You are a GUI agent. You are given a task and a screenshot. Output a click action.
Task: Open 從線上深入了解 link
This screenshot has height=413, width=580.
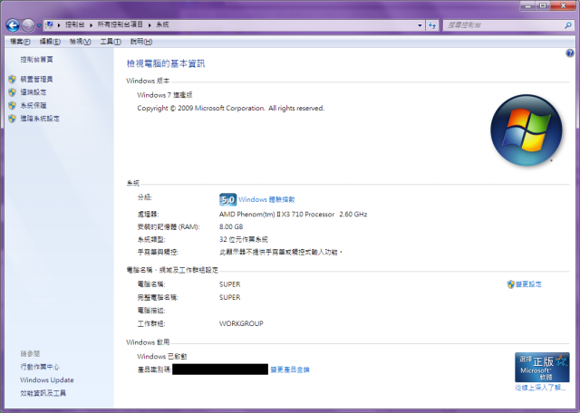pyautogui.click(x=540, y=388)
